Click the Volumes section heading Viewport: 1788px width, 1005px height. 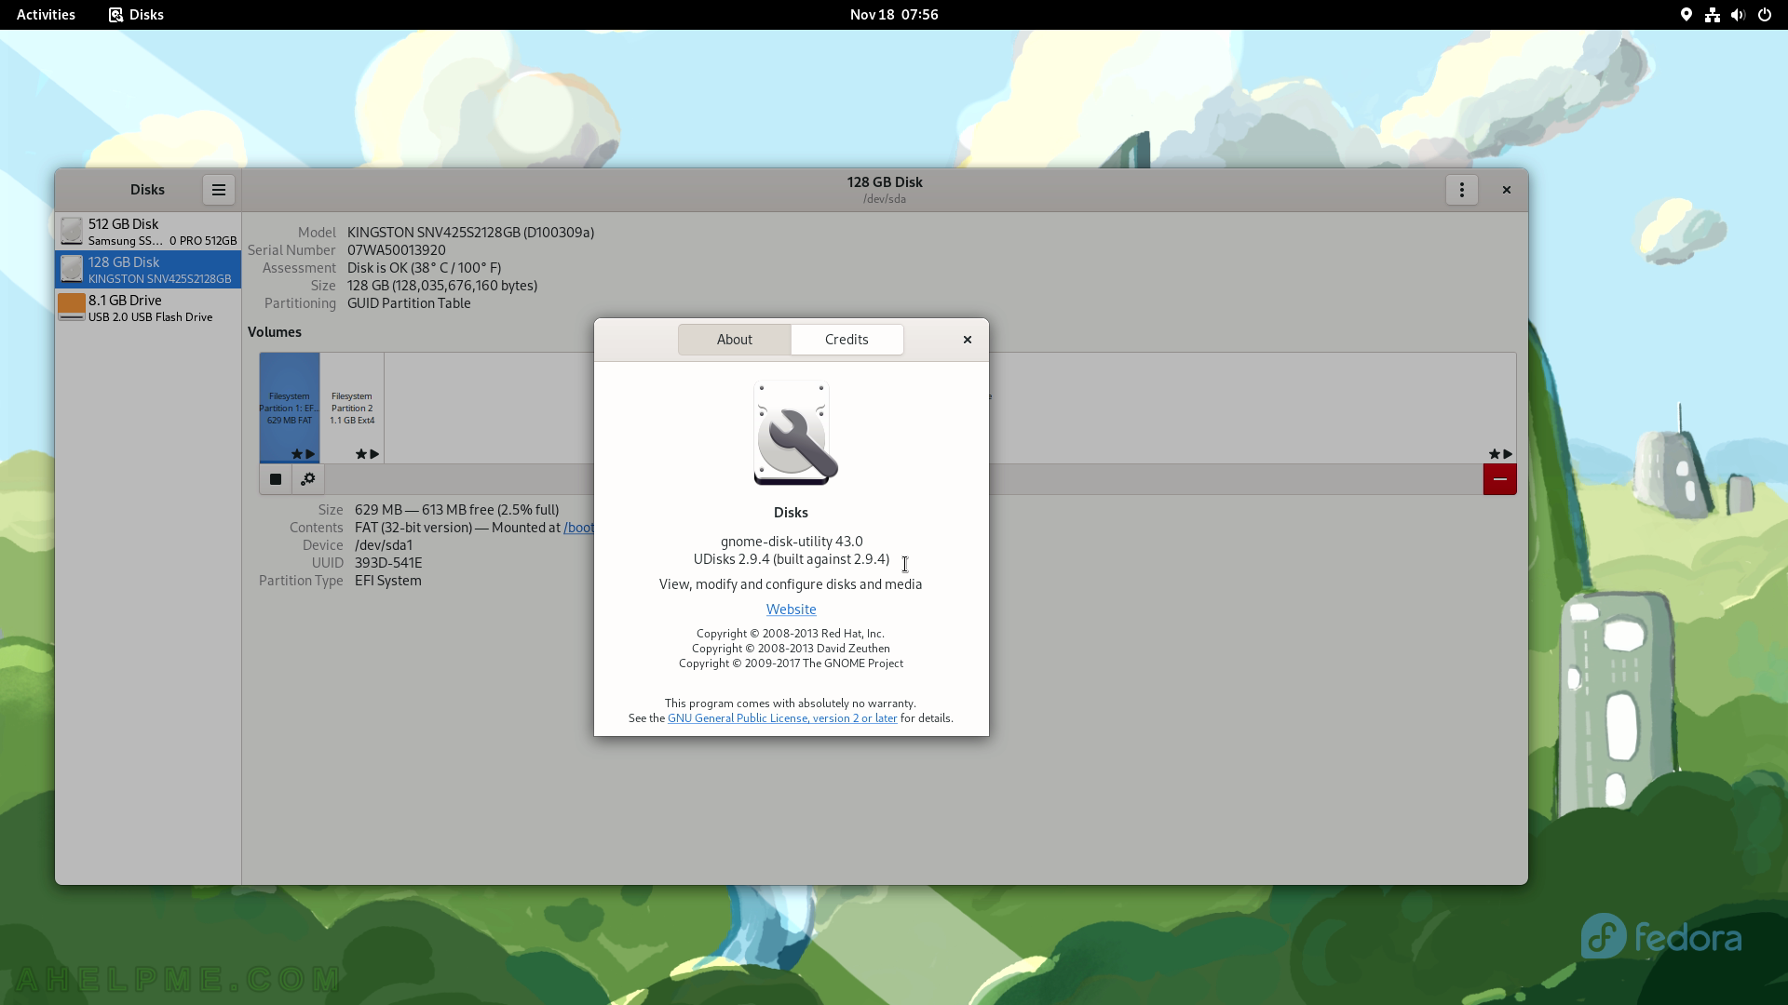(x=275, y=332)
